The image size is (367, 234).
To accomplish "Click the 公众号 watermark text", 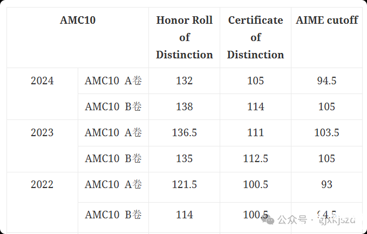I will (292, 220).
